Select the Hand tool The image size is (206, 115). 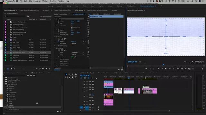pos(72,77)
